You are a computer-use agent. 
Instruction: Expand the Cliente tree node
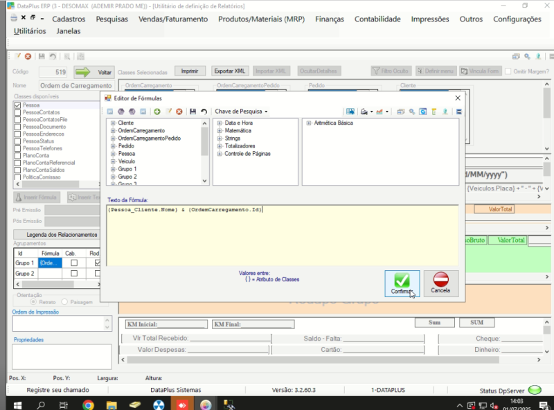[x=113, y=123]
